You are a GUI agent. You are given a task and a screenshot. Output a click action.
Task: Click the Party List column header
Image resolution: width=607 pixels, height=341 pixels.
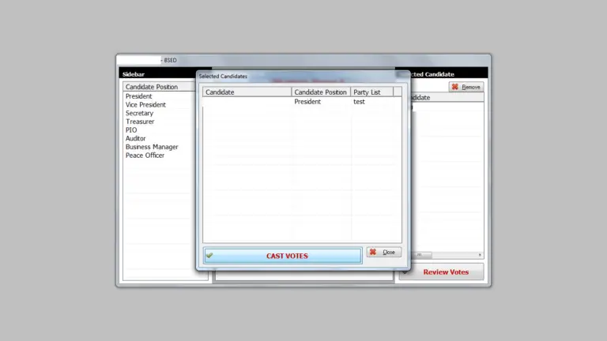pos(371,92)
